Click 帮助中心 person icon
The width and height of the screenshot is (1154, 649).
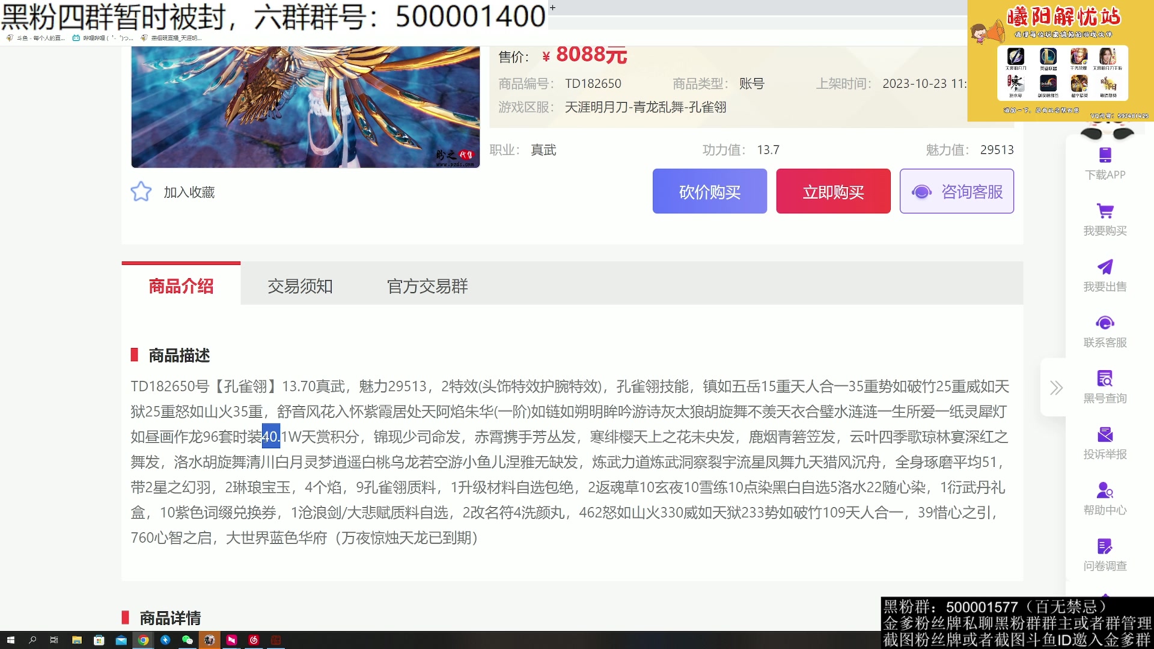pos(1105,490)
